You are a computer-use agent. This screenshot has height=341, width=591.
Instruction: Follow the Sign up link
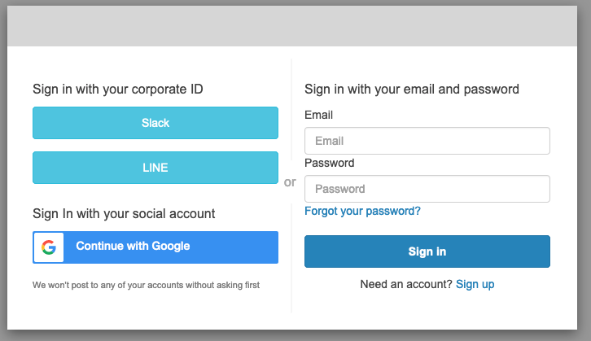tap(475, 284)
